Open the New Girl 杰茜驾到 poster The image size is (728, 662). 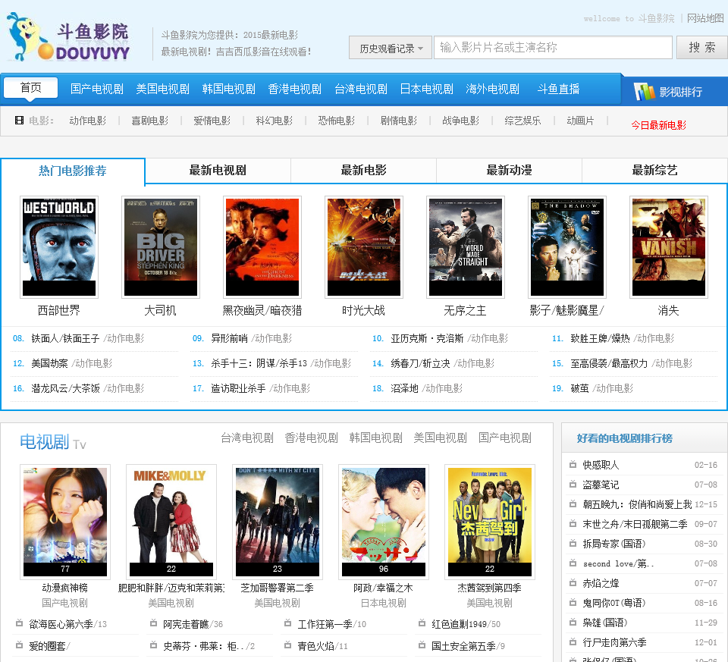coord(490,522)
